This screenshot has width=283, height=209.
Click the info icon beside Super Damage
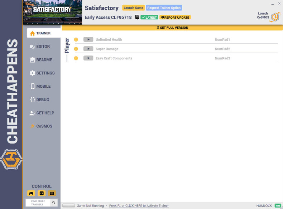click(76, 49)
